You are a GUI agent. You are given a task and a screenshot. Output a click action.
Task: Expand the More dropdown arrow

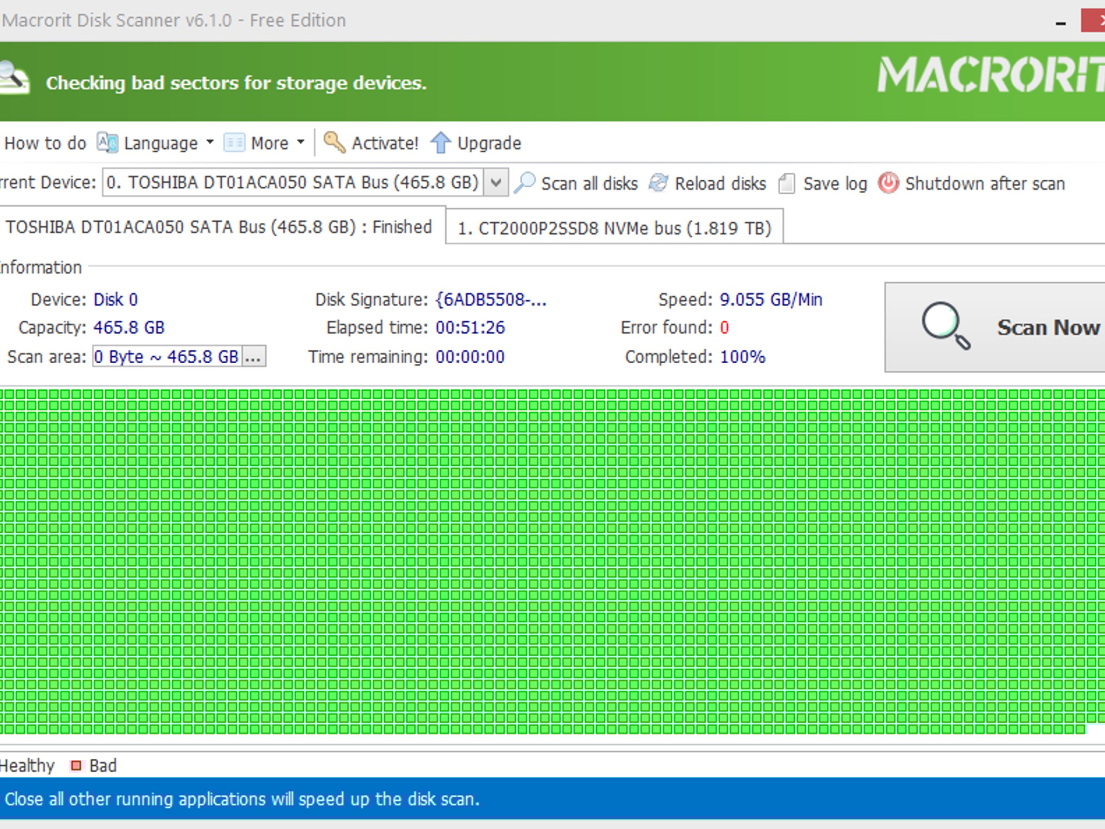pos(301,142)
